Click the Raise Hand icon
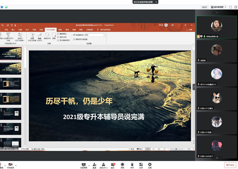This screenshot has height=169, width=238. point(132,165)
